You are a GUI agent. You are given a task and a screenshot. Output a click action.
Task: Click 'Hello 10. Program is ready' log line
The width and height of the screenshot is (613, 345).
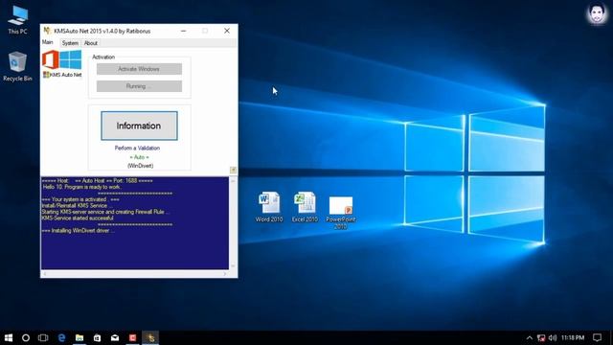[81, 187]
